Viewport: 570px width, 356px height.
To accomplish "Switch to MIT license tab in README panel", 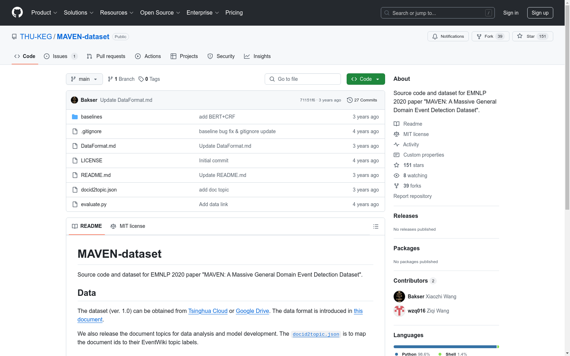I will click(x=128, y=226).
